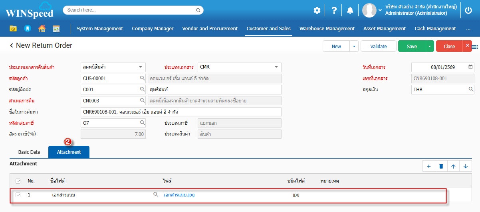Click the power logout icon

pos(469,10)
